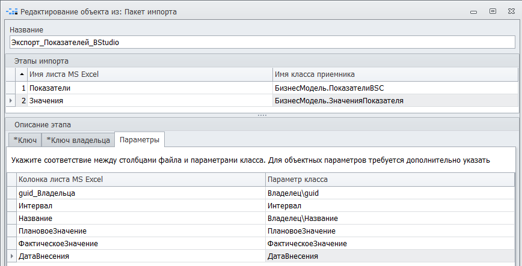Open the Владелец\guid class parameter cell

click(x=389, y=194)
